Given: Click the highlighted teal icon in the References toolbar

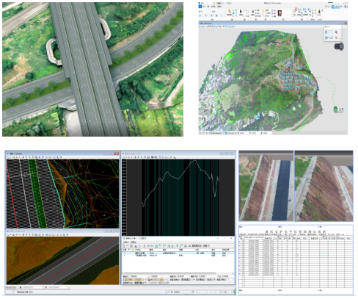Looking at the screenshot, I should 156,245.
